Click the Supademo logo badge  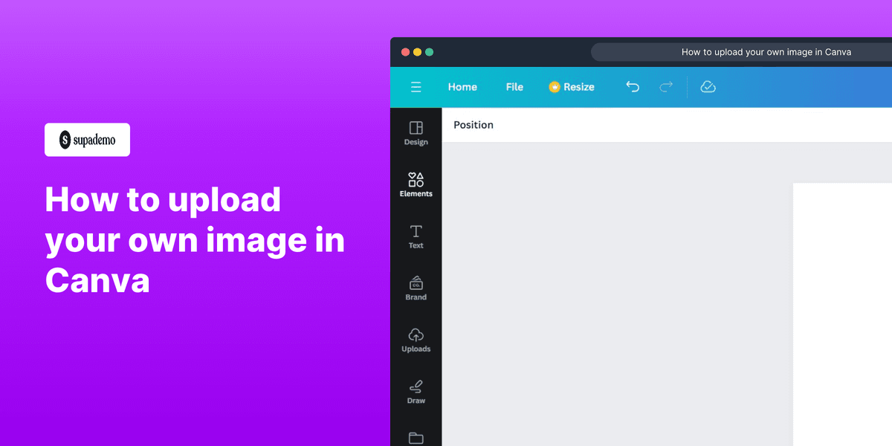(x=87, y=139)
